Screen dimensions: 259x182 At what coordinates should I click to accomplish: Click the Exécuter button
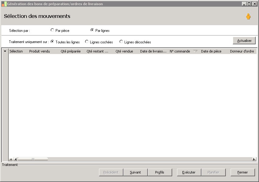click(189, 172)
